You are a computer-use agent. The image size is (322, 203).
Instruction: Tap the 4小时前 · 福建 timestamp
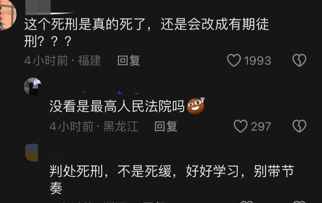pos(63,61)
